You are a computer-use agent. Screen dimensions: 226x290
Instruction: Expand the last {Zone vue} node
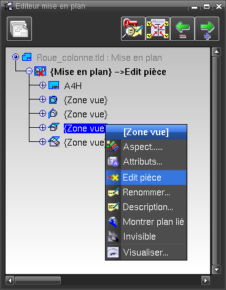[42, 142]
